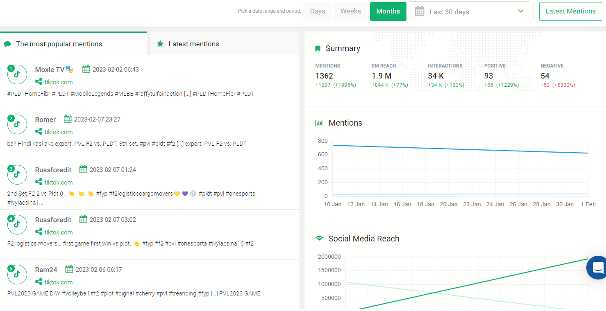Click the Social Media Reach wifi icon

point(319,239)
